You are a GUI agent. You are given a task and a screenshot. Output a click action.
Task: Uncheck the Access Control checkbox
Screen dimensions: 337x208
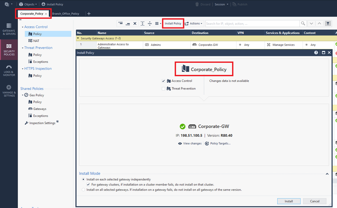[164, 81]
